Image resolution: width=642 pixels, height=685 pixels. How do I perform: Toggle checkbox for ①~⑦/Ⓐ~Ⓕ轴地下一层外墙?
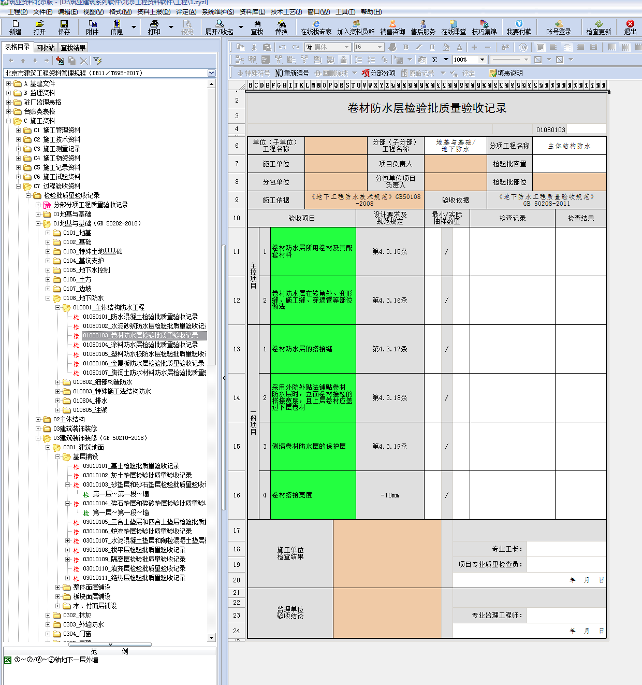[7, 660]
